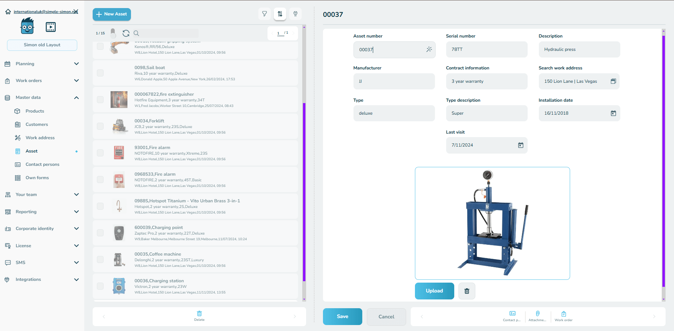The image size is (674, 331).
Task: Tick checkbox for 00034,Forklift
Action: click(x=100, y=126)
